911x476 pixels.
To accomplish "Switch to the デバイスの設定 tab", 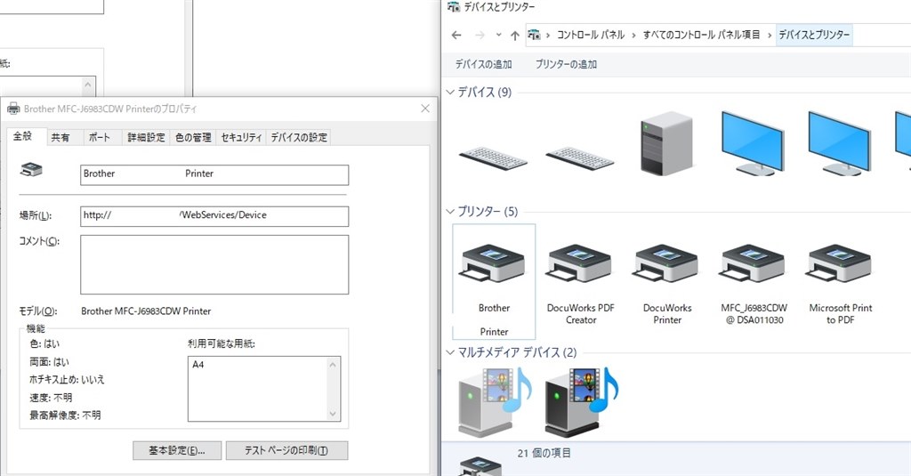I will pyautogui.click(x=299, y=138).
